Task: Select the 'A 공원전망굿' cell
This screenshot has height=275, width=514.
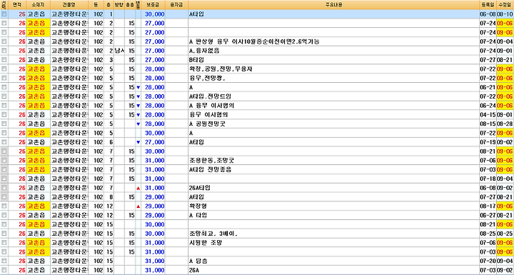Action: click(x=333, y=124)
